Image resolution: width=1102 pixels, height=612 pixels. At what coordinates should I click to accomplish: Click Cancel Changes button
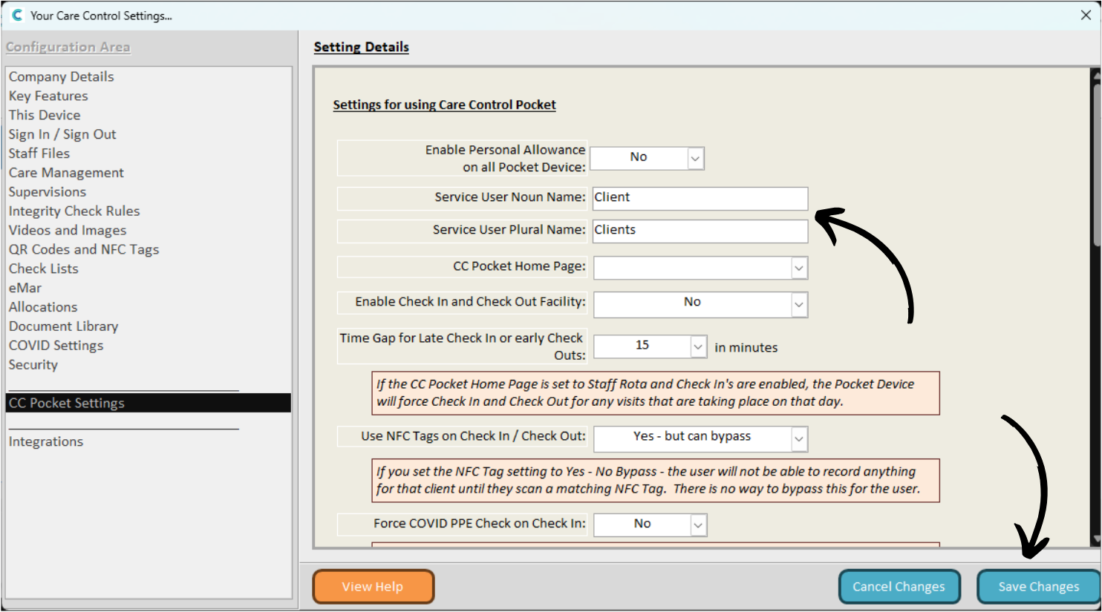point(899,587)
